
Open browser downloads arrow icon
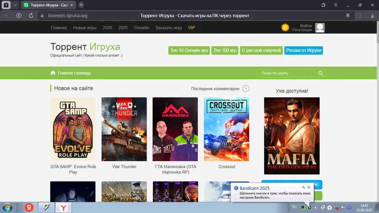[x=373, y=16]
